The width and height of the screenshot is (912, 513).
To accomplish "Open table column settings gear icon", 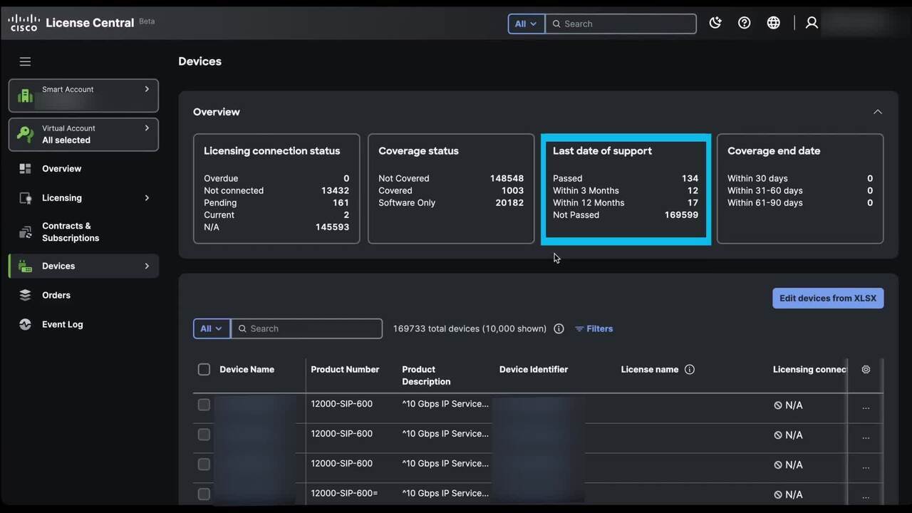I will point(866,369).
